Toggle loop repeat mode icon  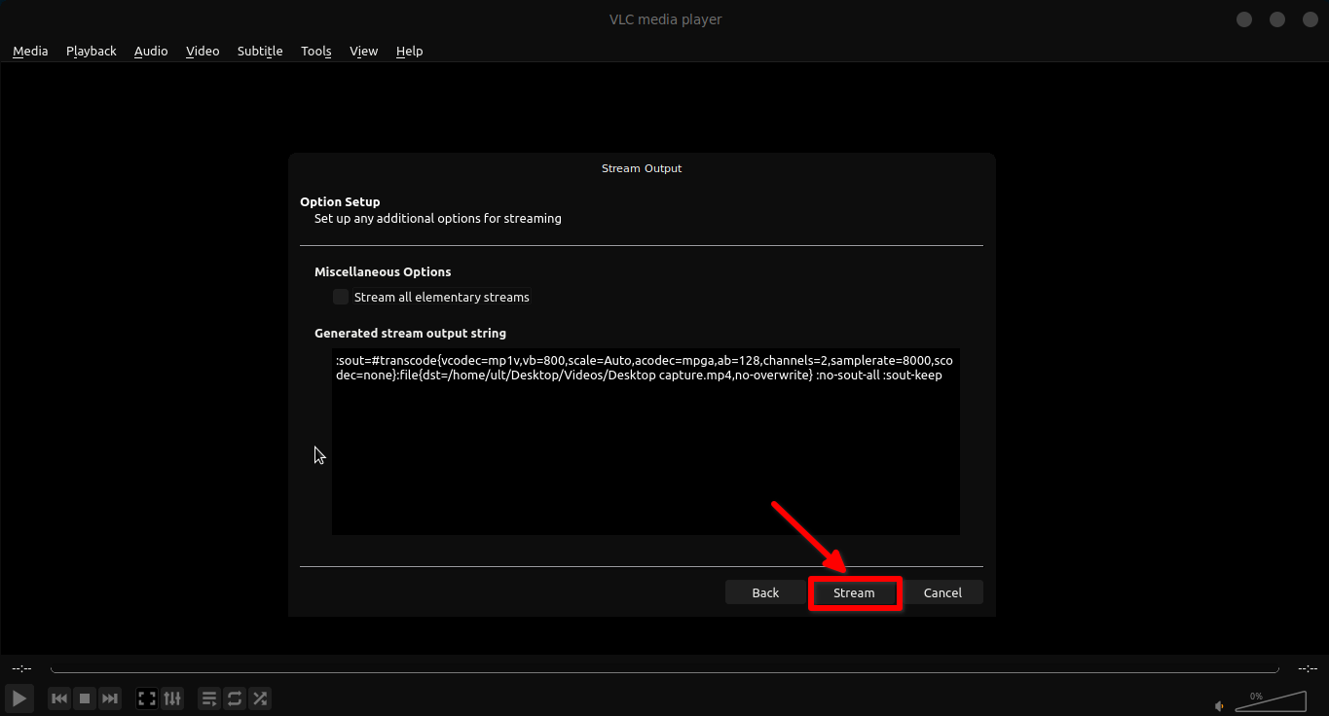(x=235, y=698)
